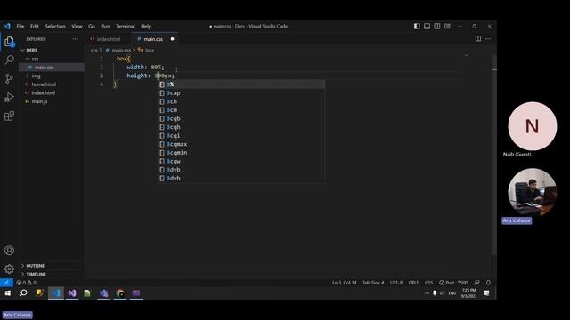Click Port: 5500 Live Server status
The width and height of the screenshot is (570, 320).
coord(453,283)
